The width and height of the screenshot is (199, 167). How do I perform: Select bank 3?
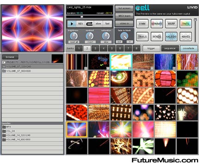click(x=95, y=48)
